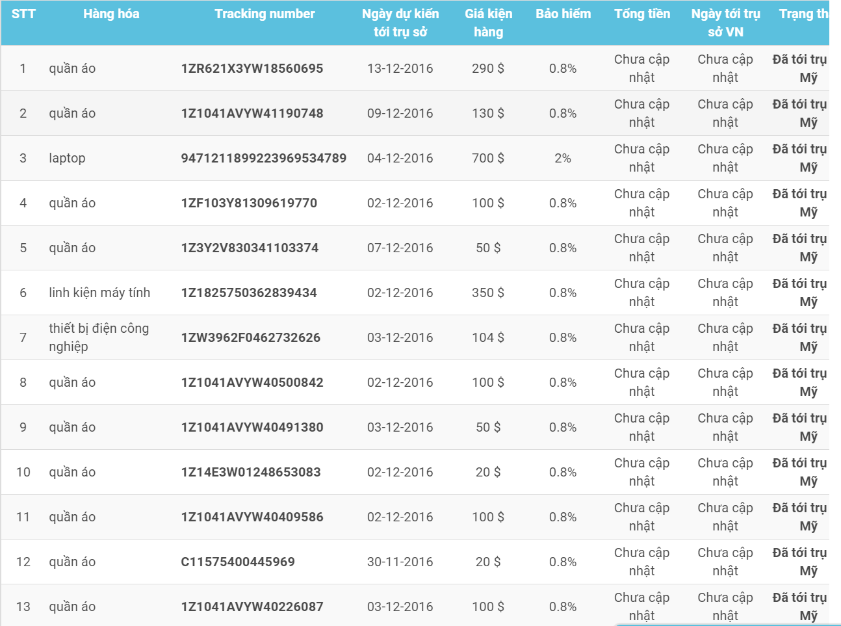Click the Bảo hiểm column header

tap(563, 14)
